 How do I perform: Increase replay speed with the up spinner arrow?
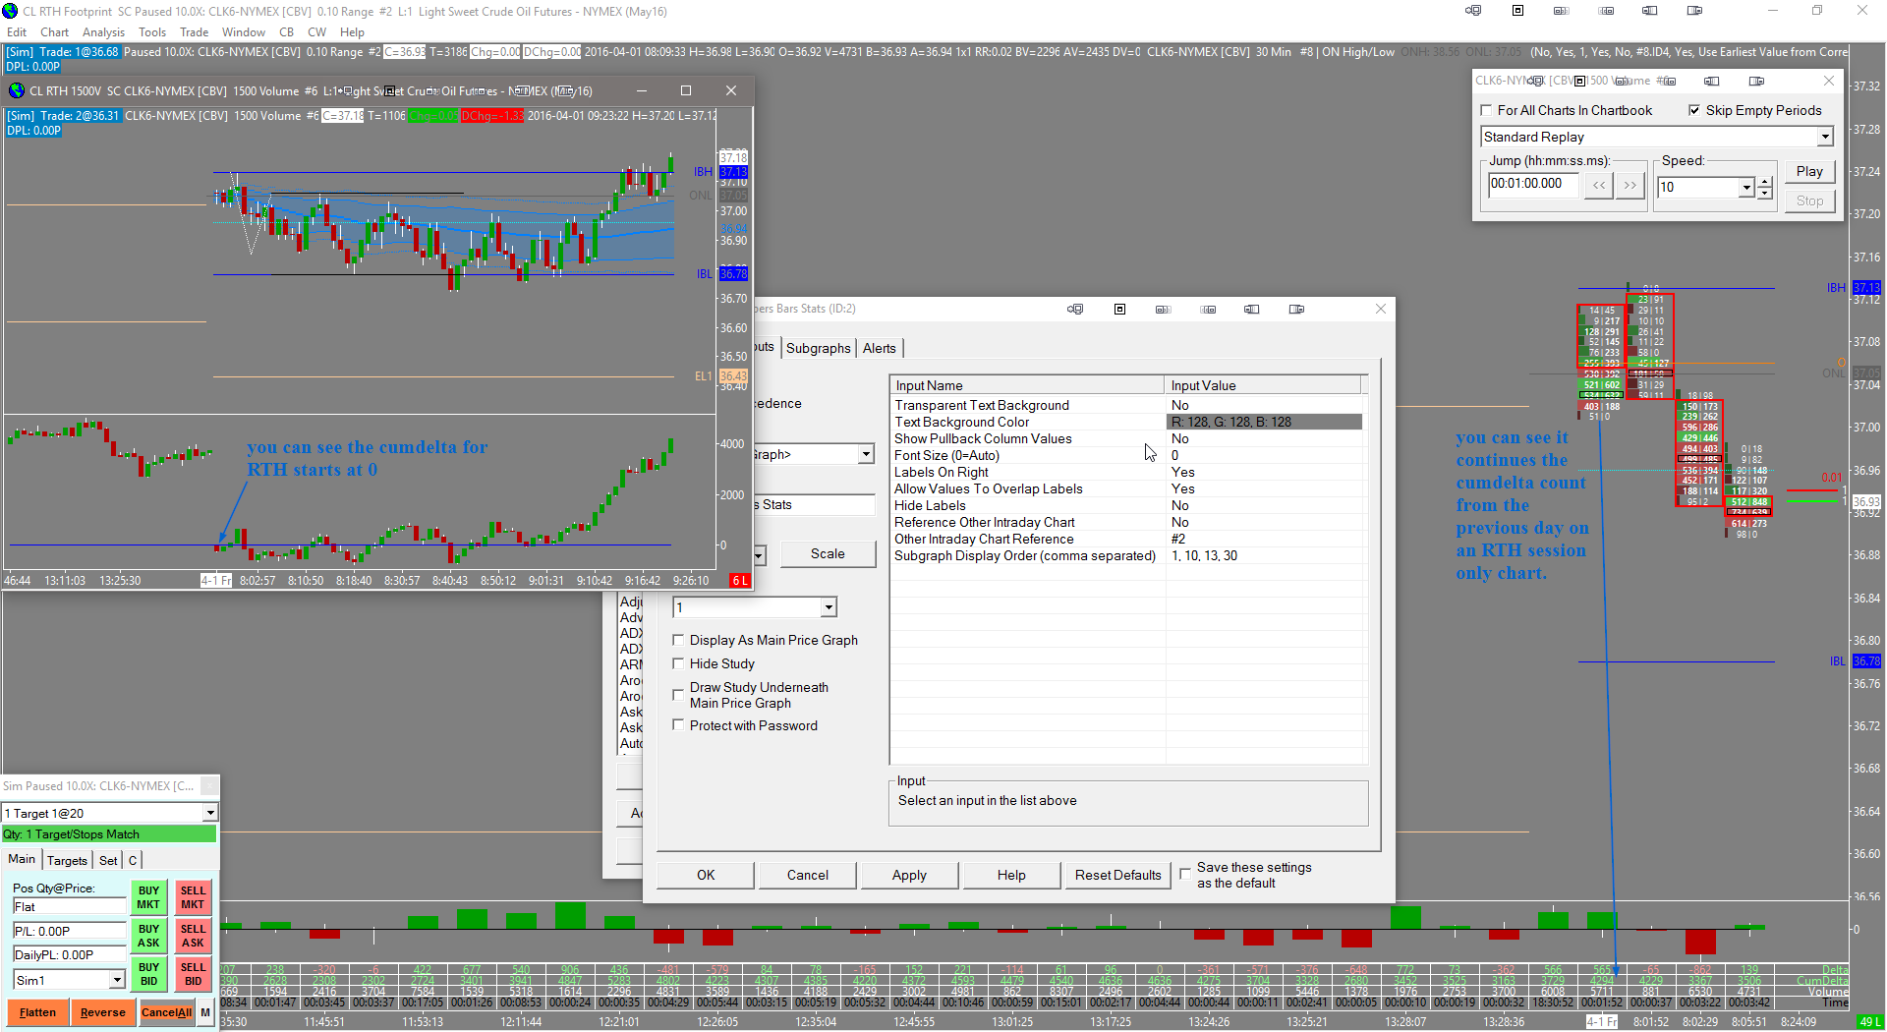pos(1765,182)
